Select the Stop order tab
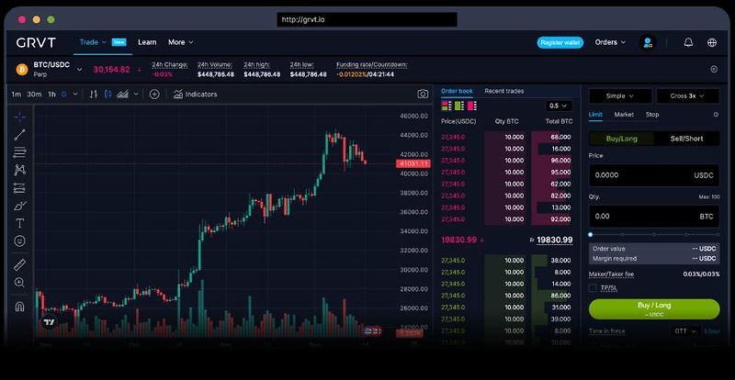This screenshot has width=735, height=380. 652,115
